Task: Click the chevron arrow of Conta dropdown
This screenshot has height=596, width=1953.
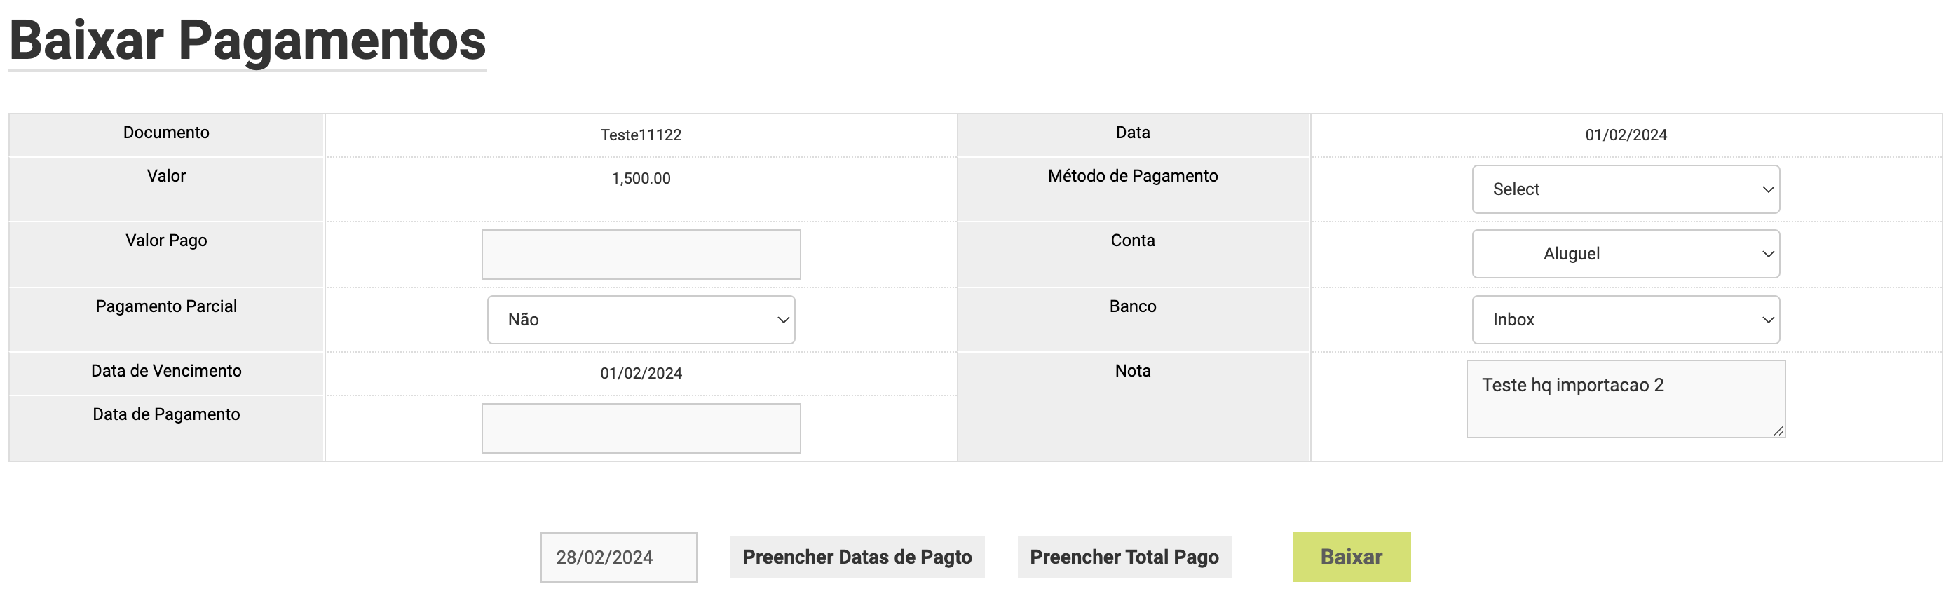Action: (x=1767, y=254)
